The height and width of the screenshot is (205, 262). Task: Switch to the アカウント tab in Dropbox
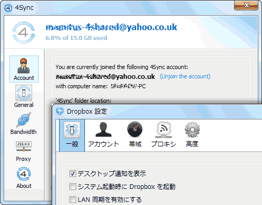(x=104, y=135)
